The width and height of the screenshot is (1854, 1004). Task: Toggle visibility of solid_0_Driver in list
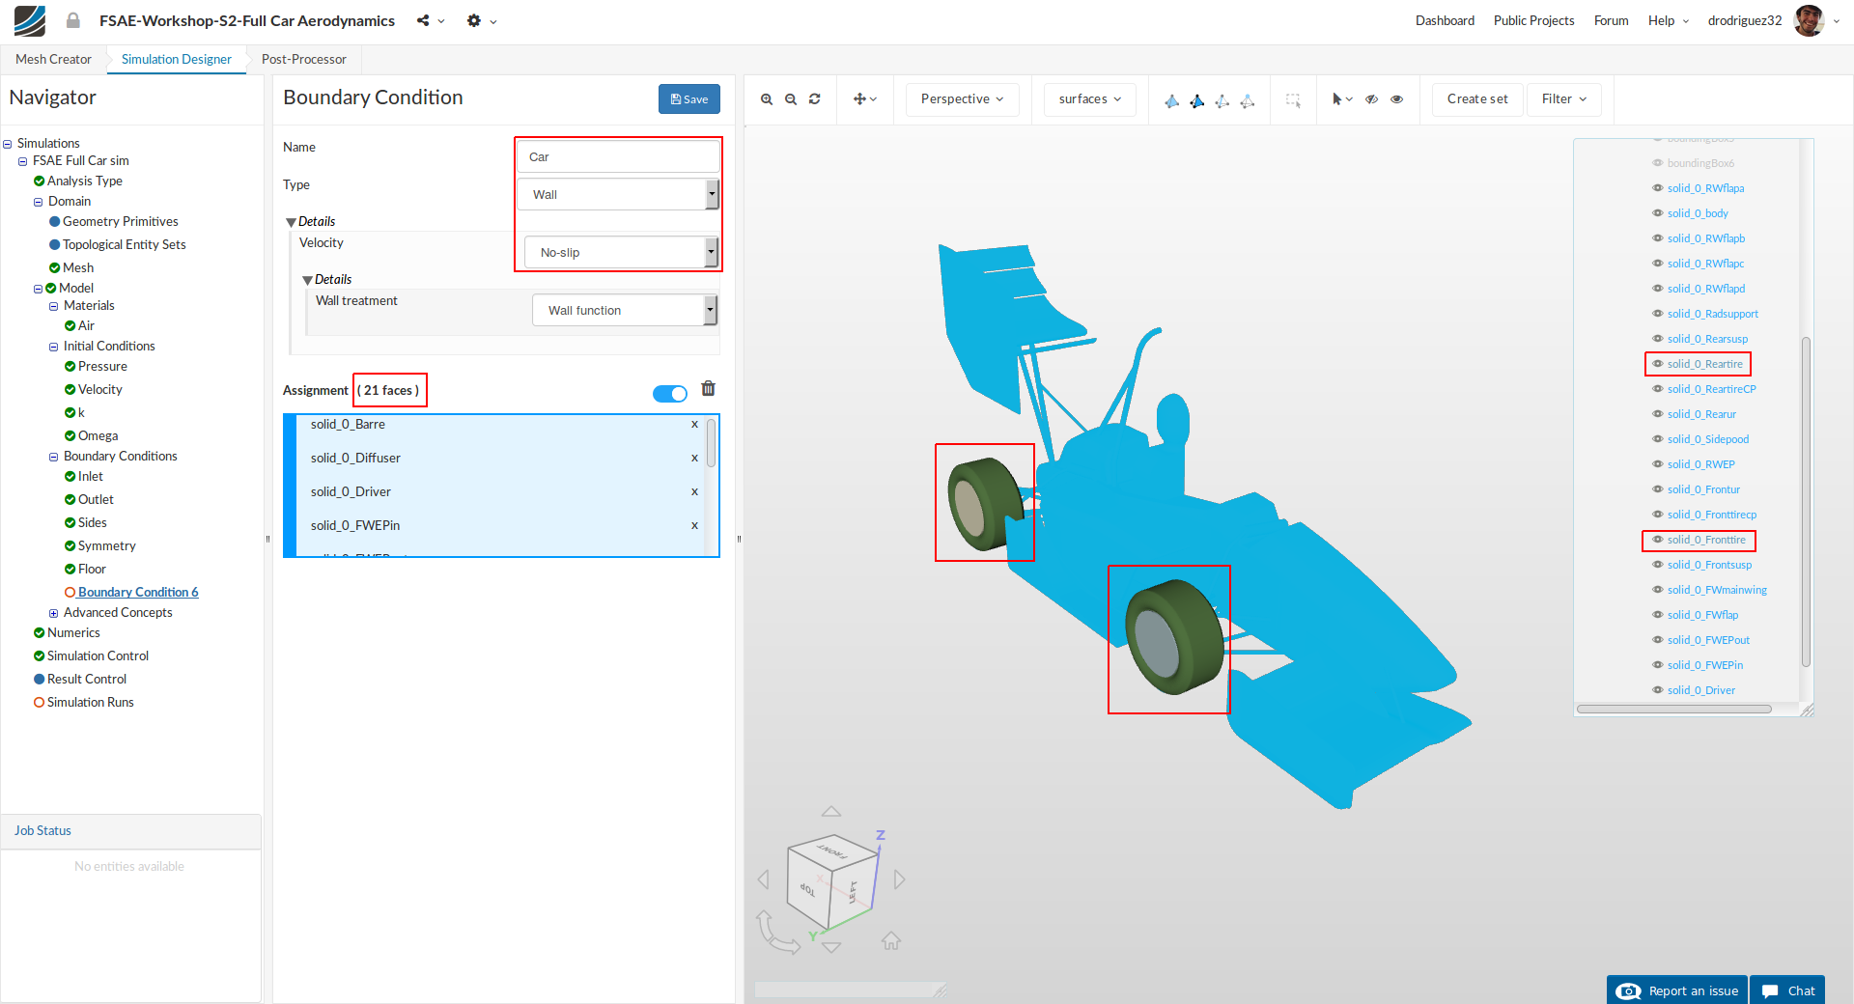tap(1657, 690)
